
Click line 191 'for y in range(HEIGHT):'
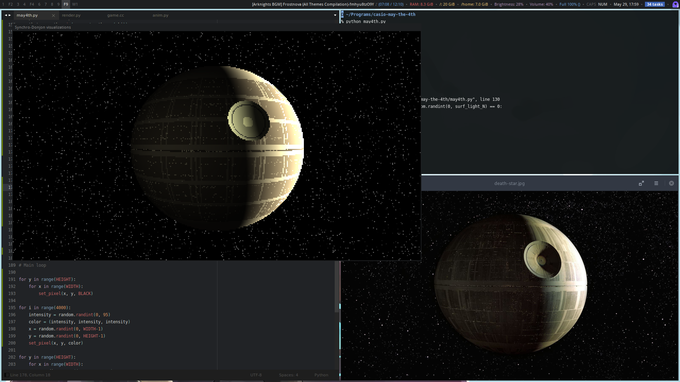coord(47,279)
